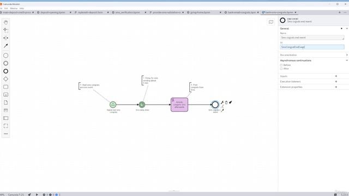Viewport: 349px width, 196px height.
Task: Click the start instance play icon in status bar
Action: (x=37, y=194)
